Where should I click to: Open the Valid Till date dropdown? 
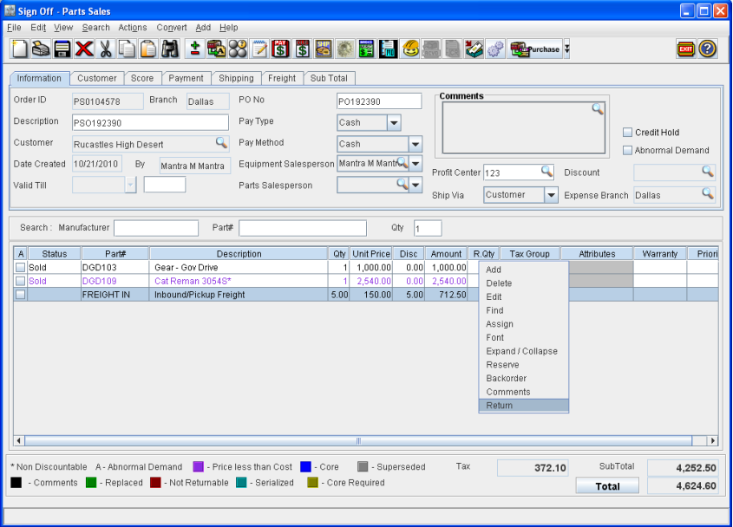click(130, 185)
